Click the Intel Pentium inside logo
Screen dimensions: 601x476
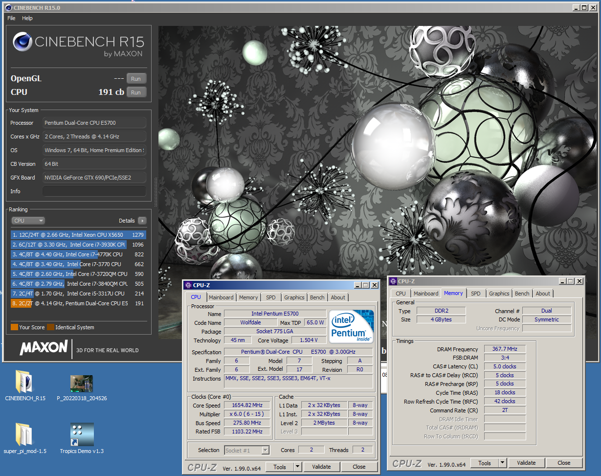pyautogui.click(x=352, y=326)
